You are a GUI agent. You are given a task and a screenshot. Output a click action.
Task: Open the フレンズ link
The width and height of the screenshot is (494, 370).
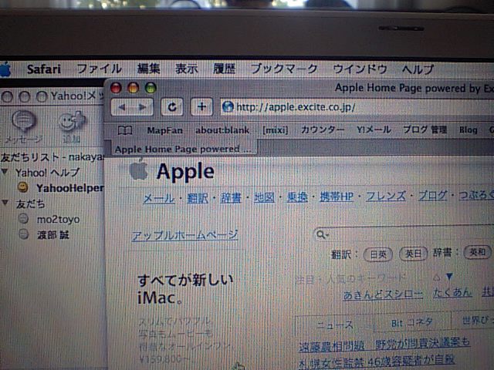click(386, 197)
